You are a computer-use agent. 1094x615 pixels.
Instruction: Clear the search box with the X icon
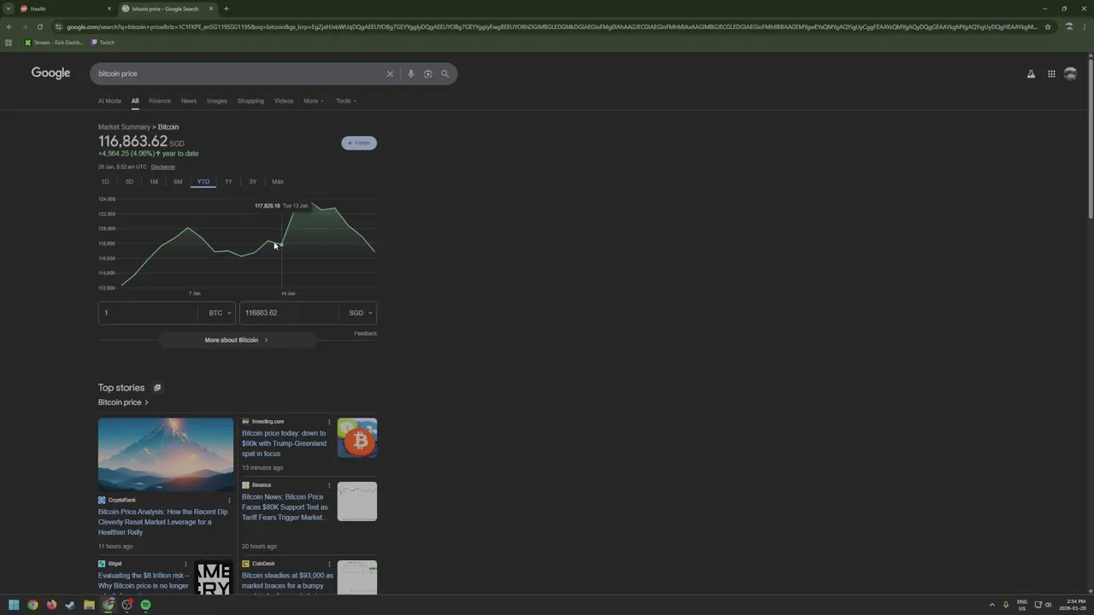pos(390,73)
